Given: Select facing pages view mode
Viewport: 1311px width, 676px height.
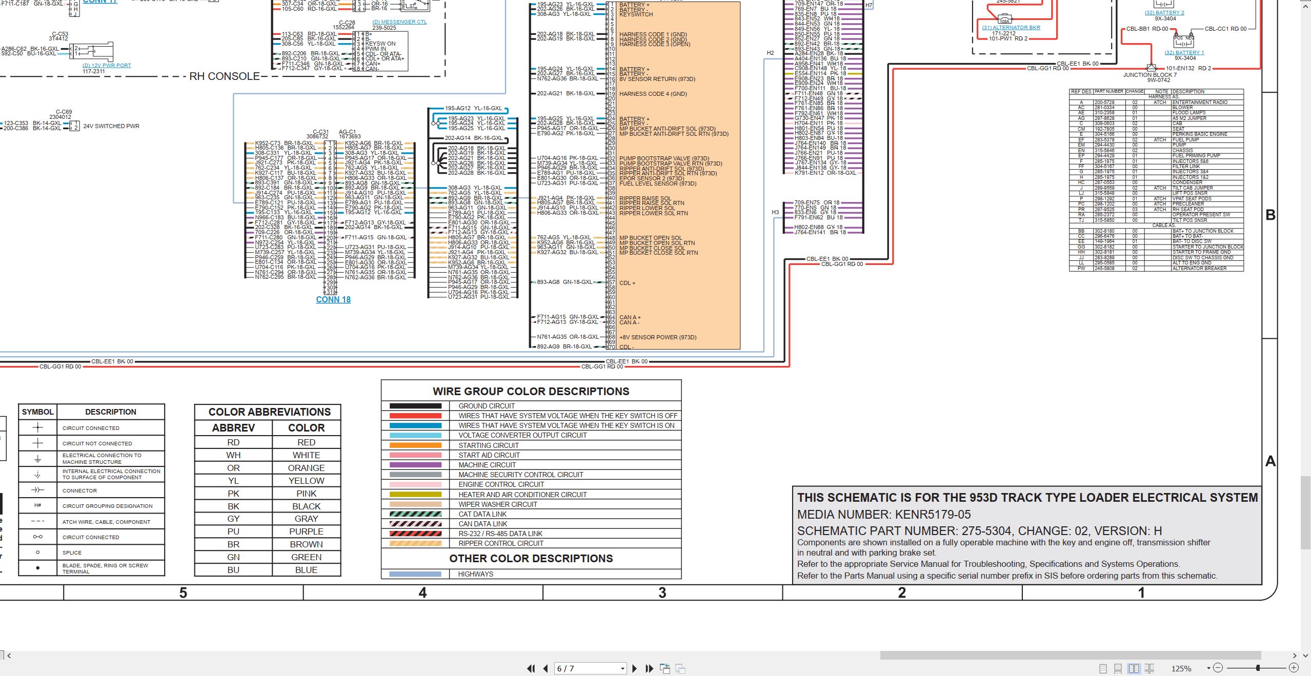Looking at the screenshot, I should tap(1134, 668).
